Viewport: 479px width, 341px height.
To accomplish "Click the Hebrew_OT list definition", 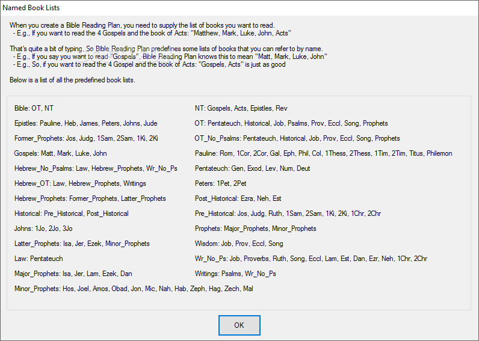I will tap(80, 183).
